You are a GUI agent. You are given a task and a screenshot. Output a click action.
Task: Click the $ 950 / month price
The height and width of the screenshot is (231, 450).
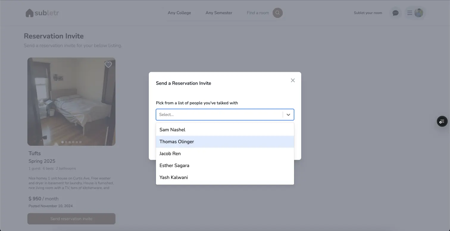point(43,199)
